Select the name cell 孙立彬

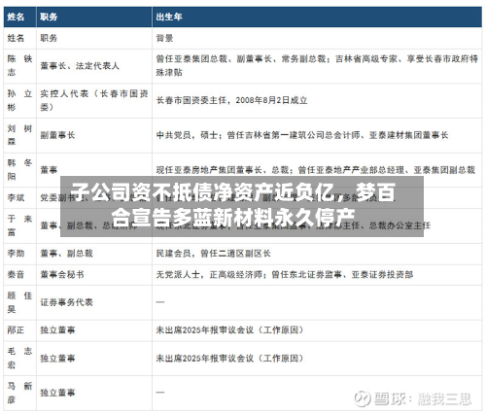pos(19,100)
